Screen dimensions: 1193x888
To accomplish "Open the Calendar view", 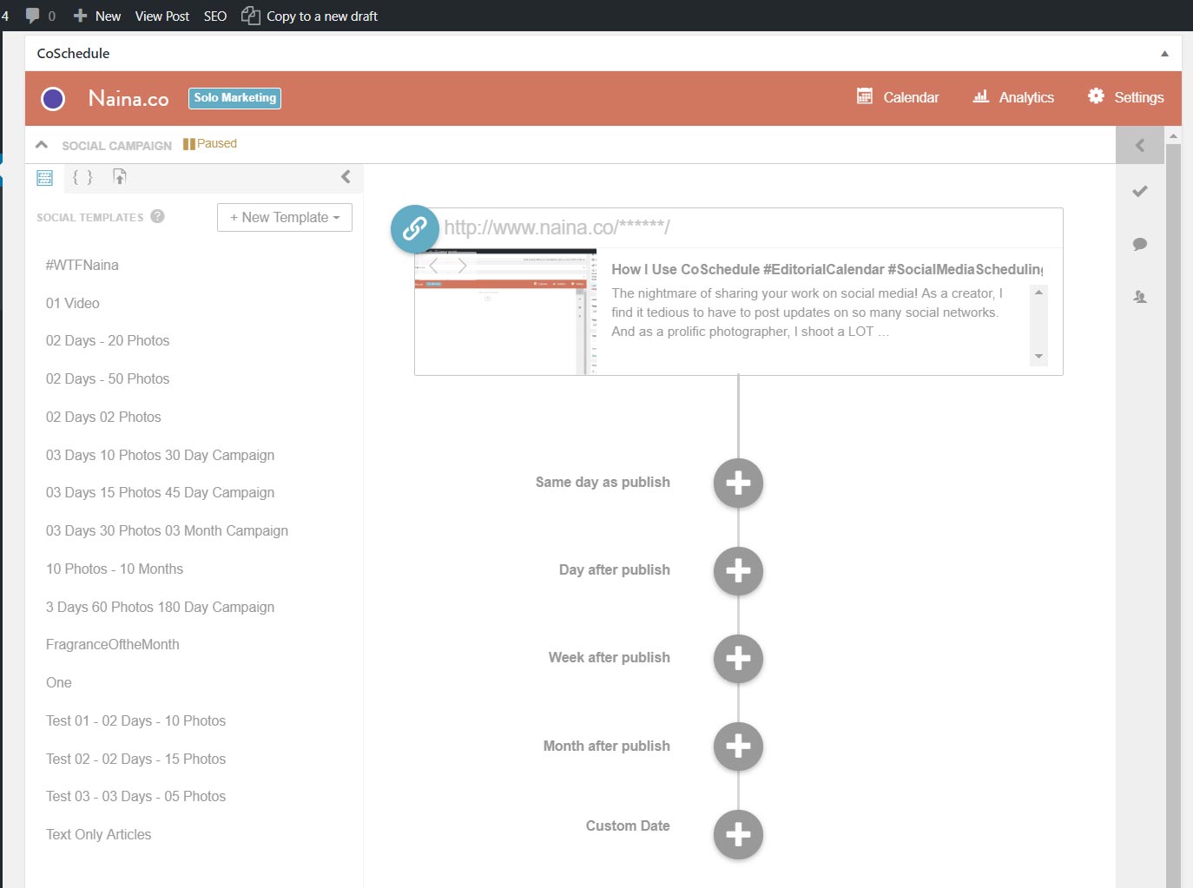I will [x=898, y=97].
